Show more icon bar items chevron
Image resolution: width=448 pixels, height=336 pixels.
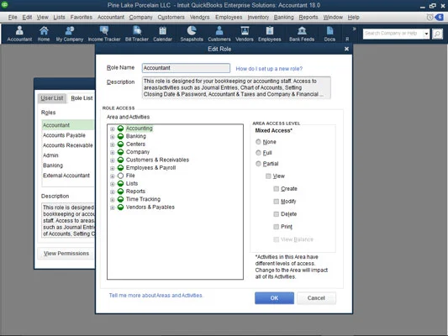pyautogui.click(x=355, y=29)
